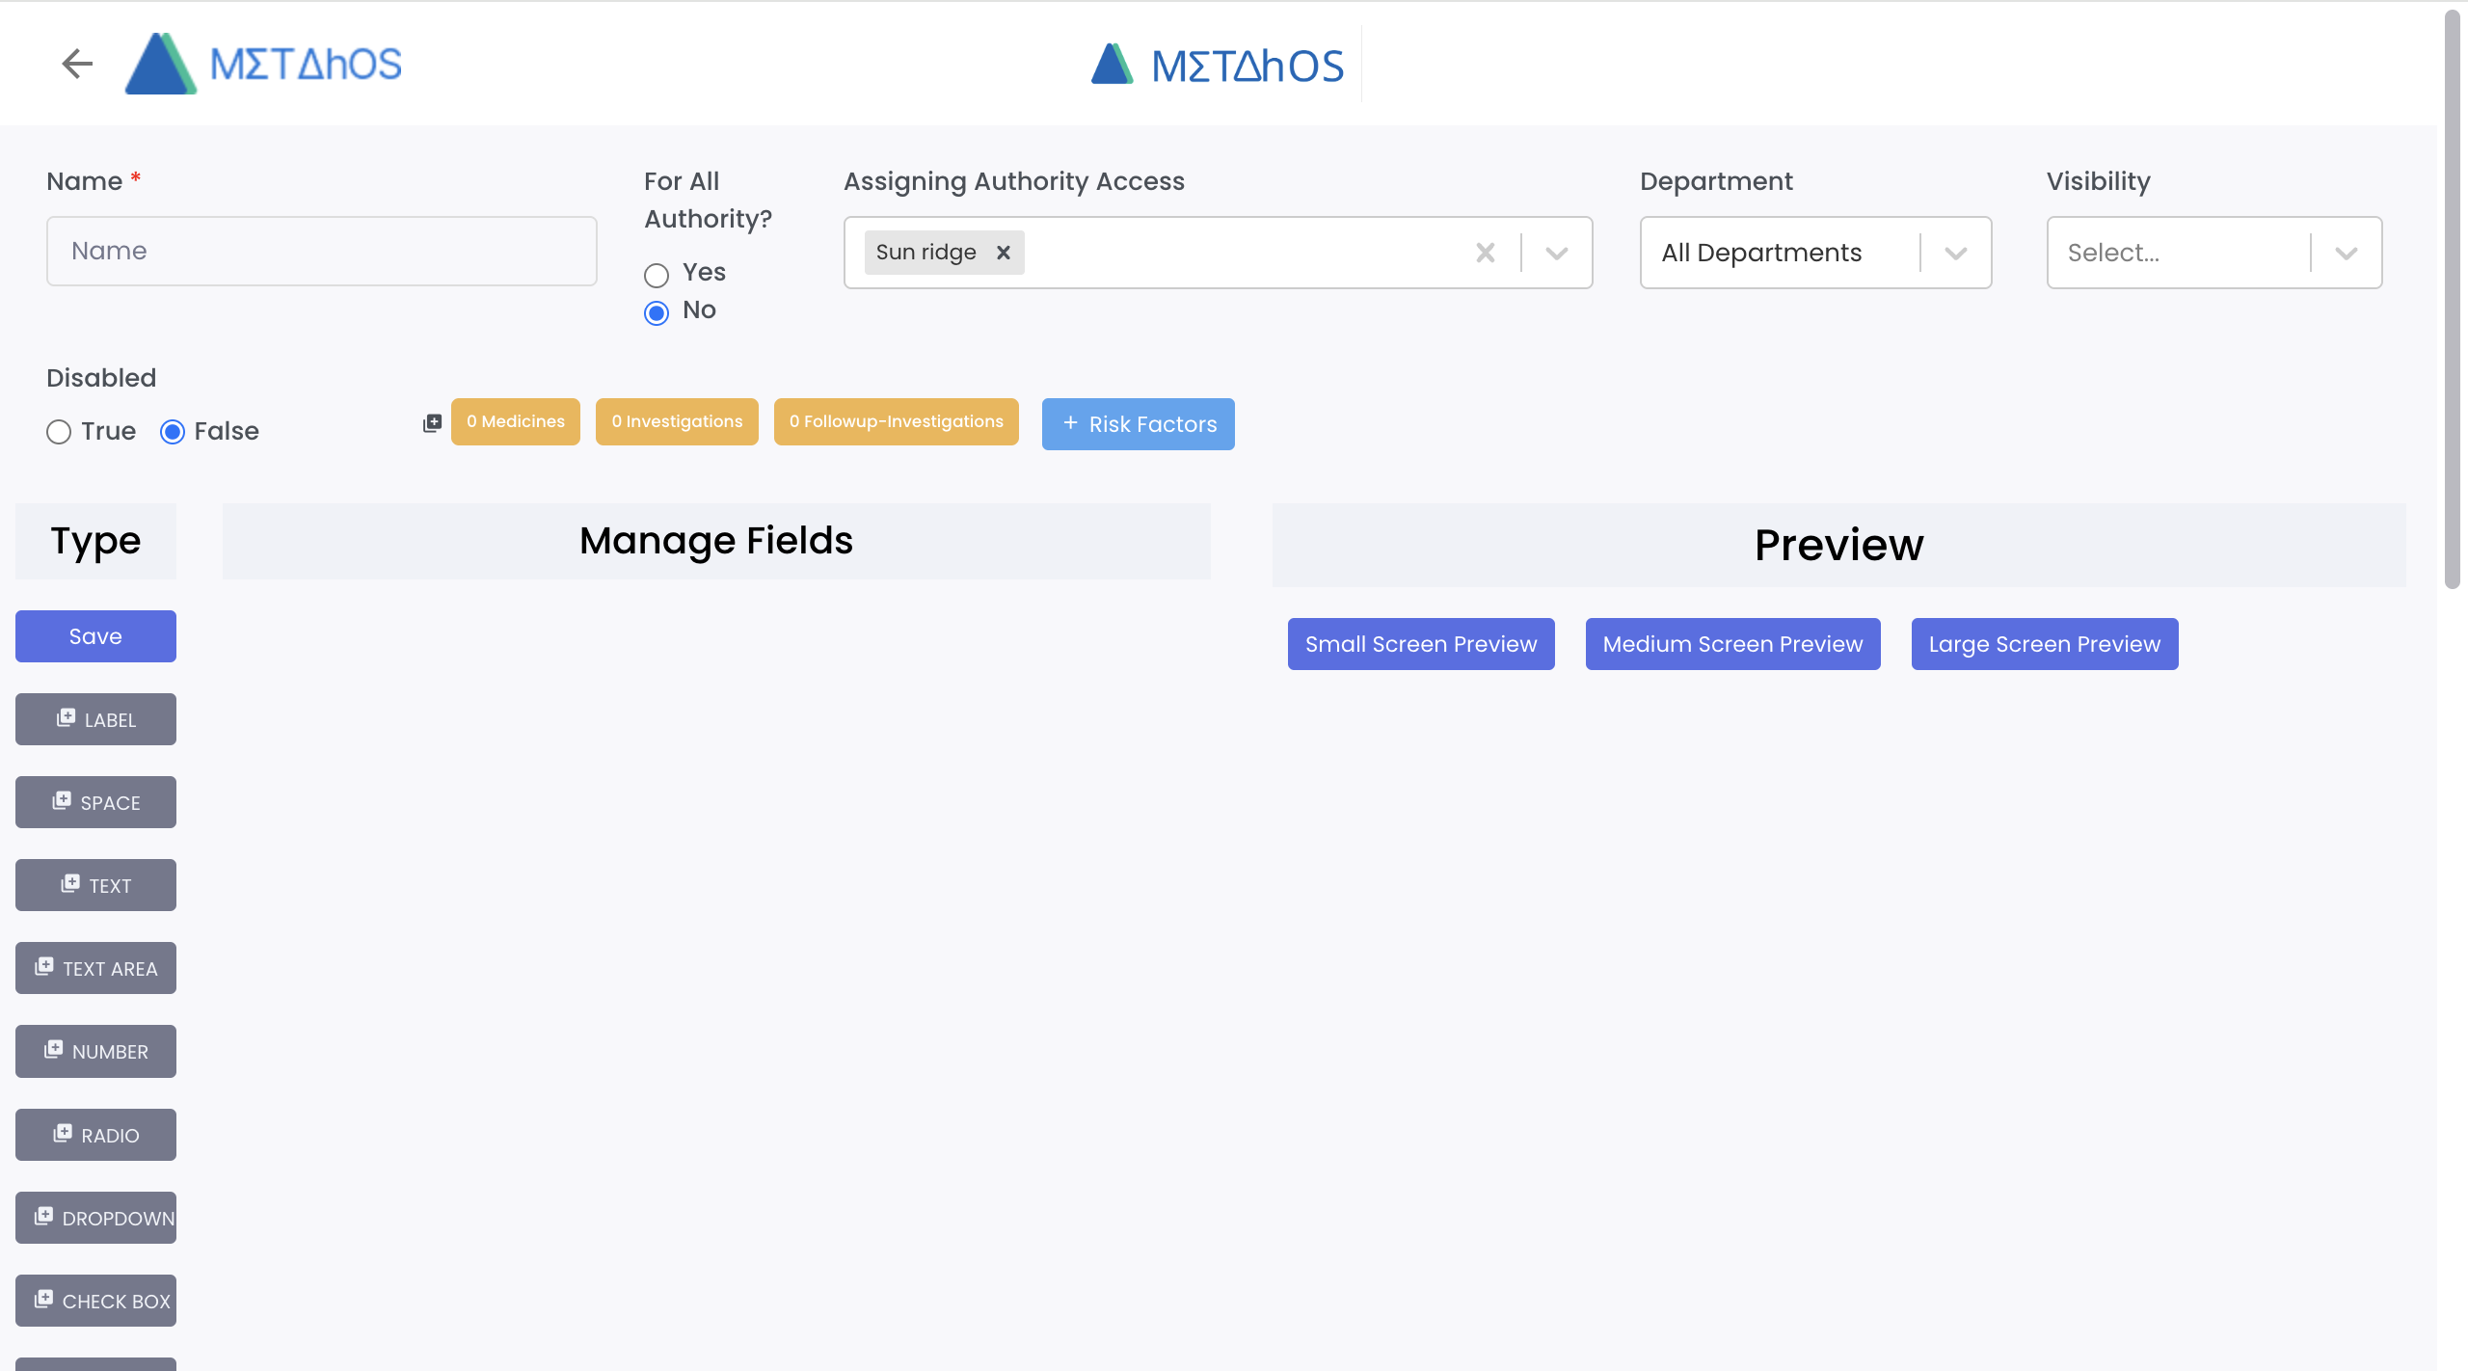This screenshot has width=2468, height=1371.
Task: Clear all Assigning Authority Access selections
Action: pos(1485,253)
